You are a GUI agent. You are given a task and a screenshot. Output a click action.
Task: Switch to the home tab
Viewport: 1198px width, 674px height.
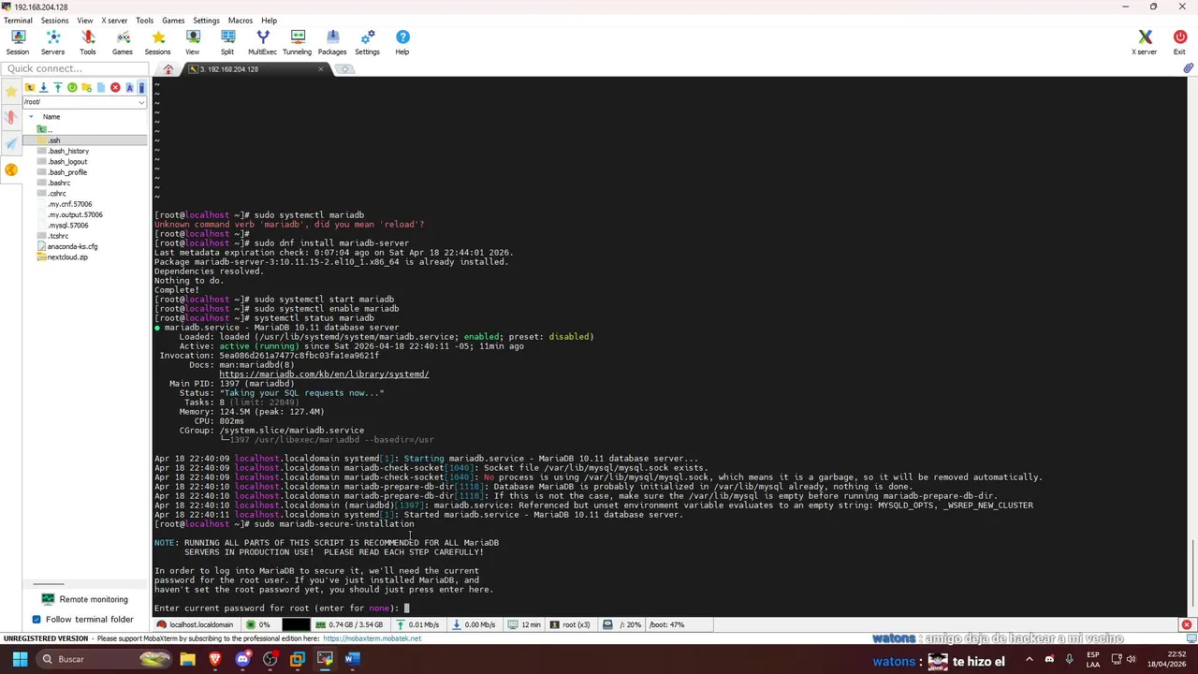[168, 69]
